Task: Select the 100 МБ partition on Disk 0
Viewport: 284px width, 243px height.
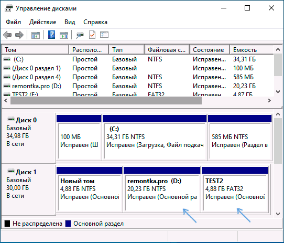Action: coord(79,138)
